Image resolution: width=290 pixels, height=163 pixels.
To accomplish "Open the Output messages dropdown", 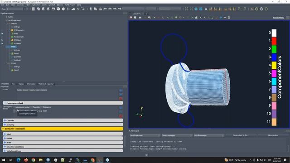I will (x=177, y=135).
